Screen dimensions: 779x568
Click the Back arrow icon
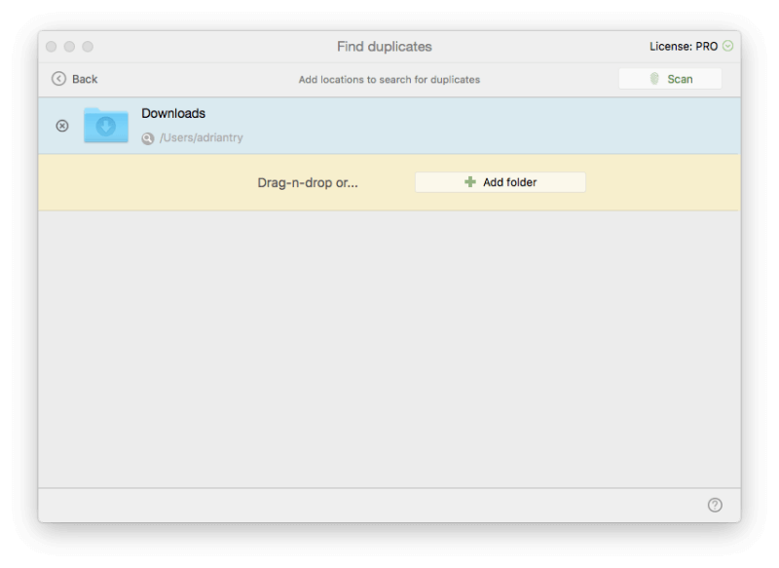(x=58, y=79)
